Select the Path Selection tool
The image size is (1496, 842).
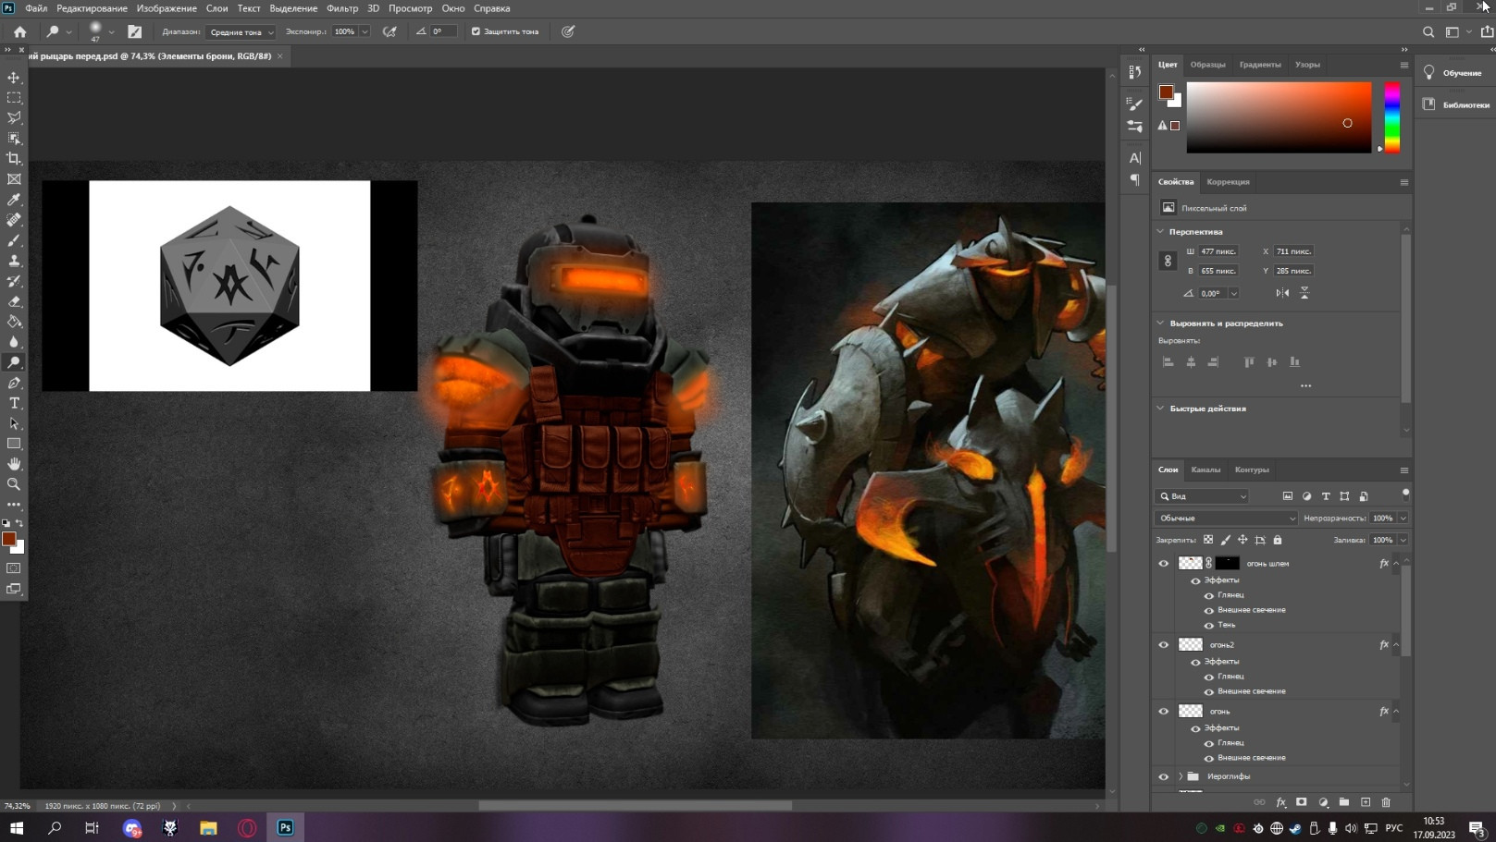(x=14, y=423)
